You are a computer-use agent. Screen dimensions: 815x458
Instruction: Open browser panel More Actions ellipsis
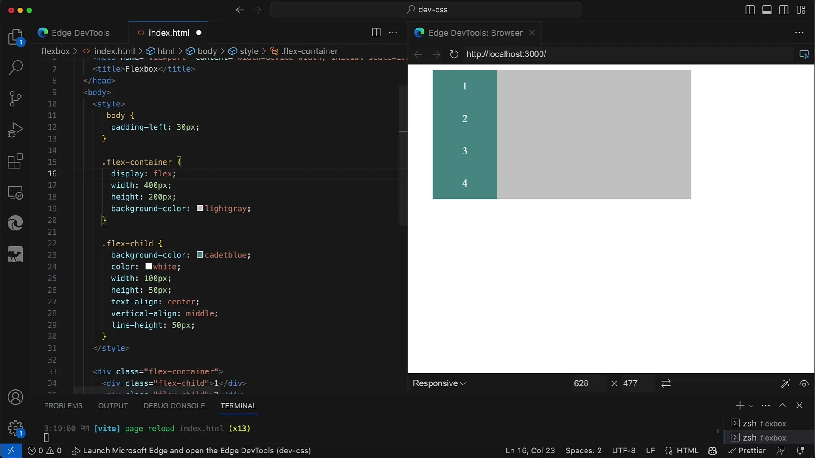pyautogui.click(x=799, y=33)
